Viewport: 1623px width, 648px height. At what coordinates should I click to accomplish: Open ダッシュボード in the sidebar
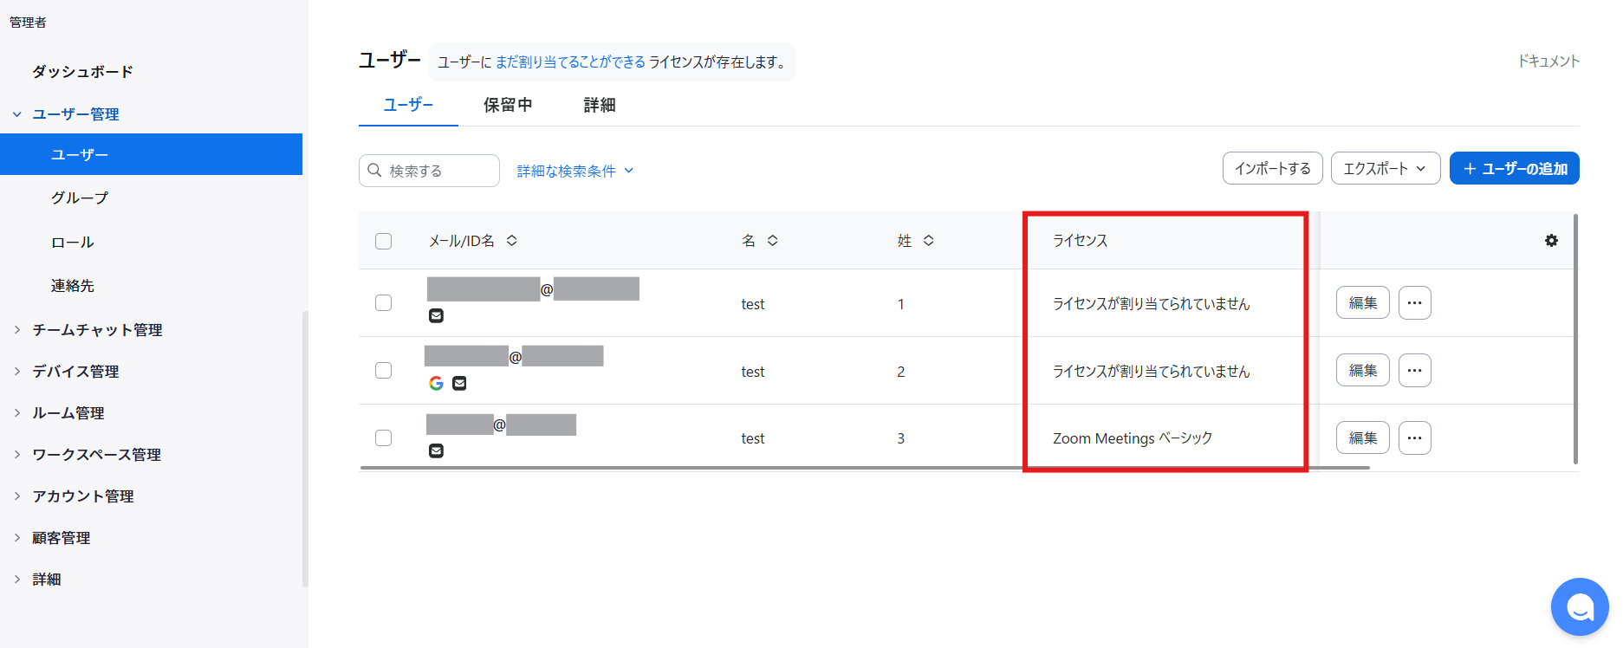pyautogui.click(x=82, y=72)
